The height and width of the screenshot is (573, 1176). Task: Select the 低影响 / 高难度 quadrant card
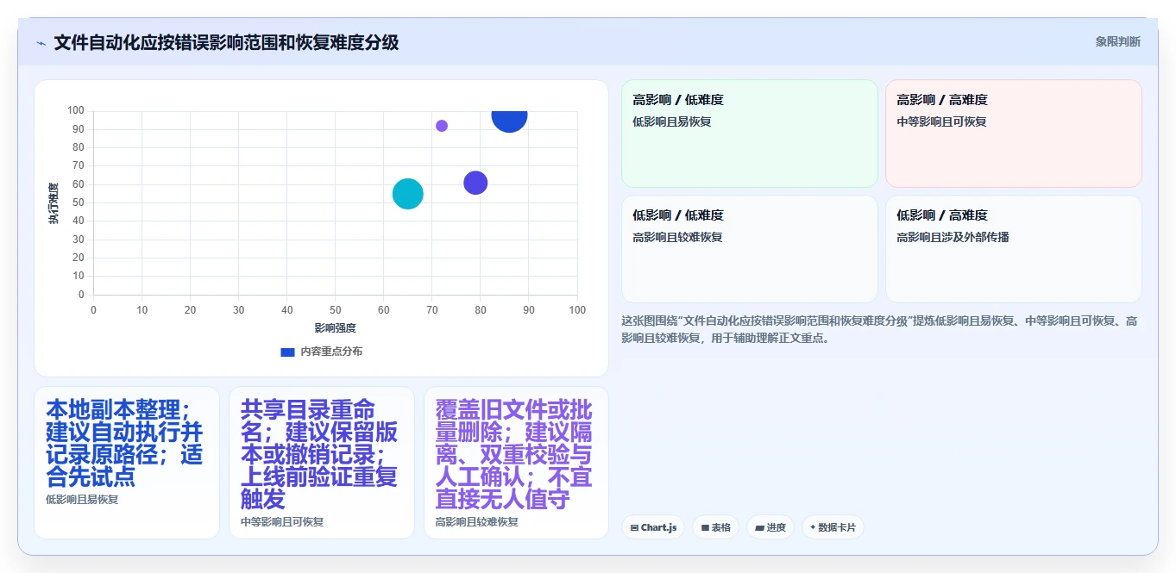(1014, 249)
